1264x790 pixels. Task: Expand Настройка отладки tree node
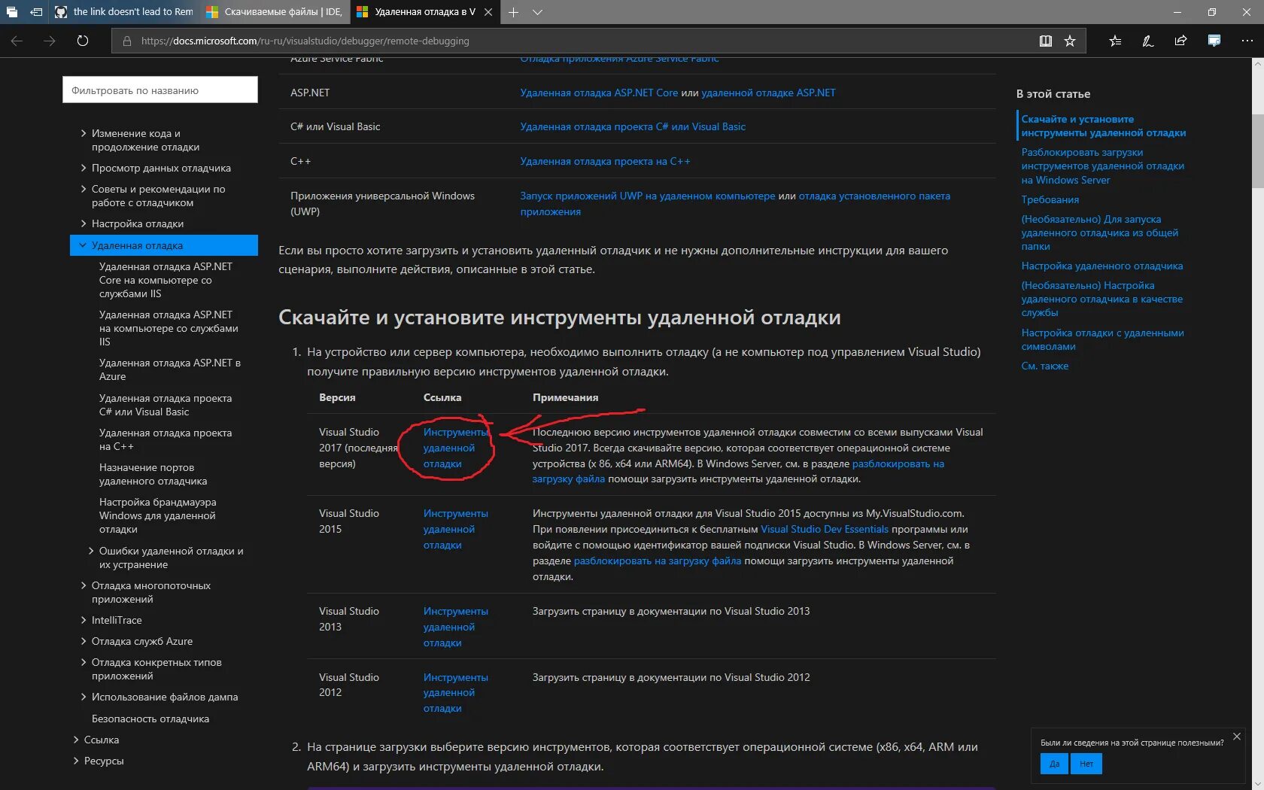click(x=84, y=223)
